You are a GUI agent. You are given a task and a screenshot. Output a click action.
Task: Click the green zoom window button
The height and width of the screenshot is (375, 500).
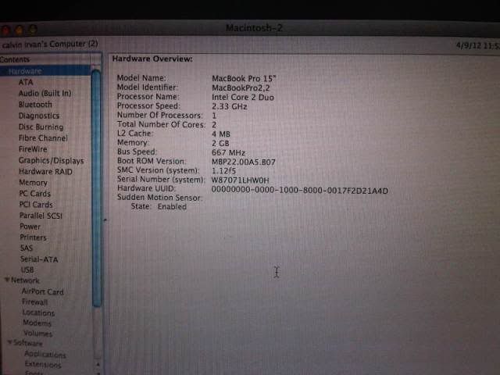point(33,30)
